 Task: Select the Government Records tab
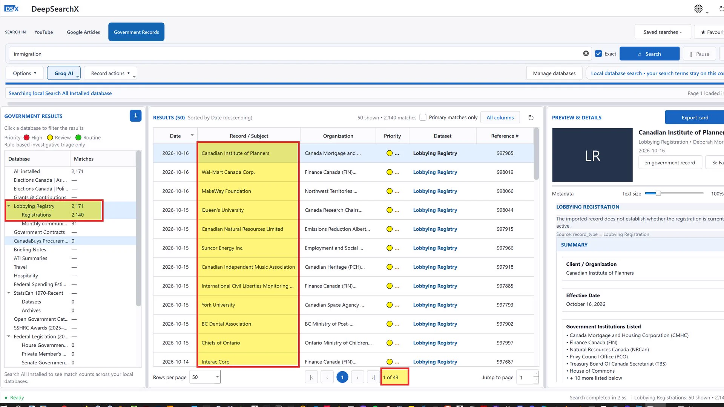coord(136,32)
